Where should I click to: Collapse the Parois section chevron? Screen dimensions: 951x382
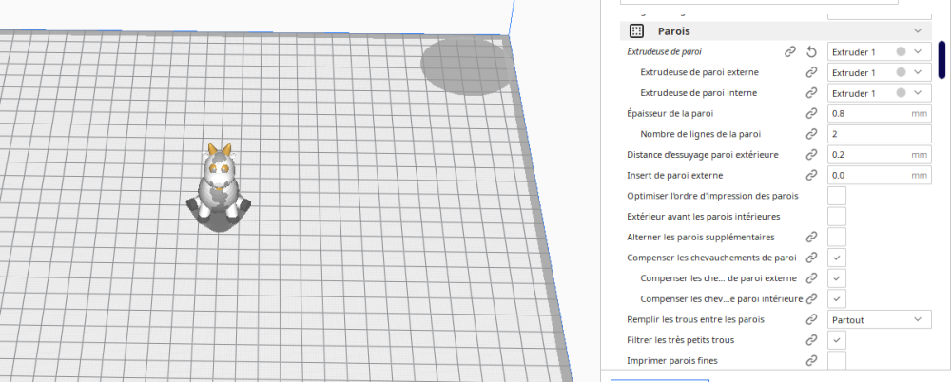(x=918, y=31)
